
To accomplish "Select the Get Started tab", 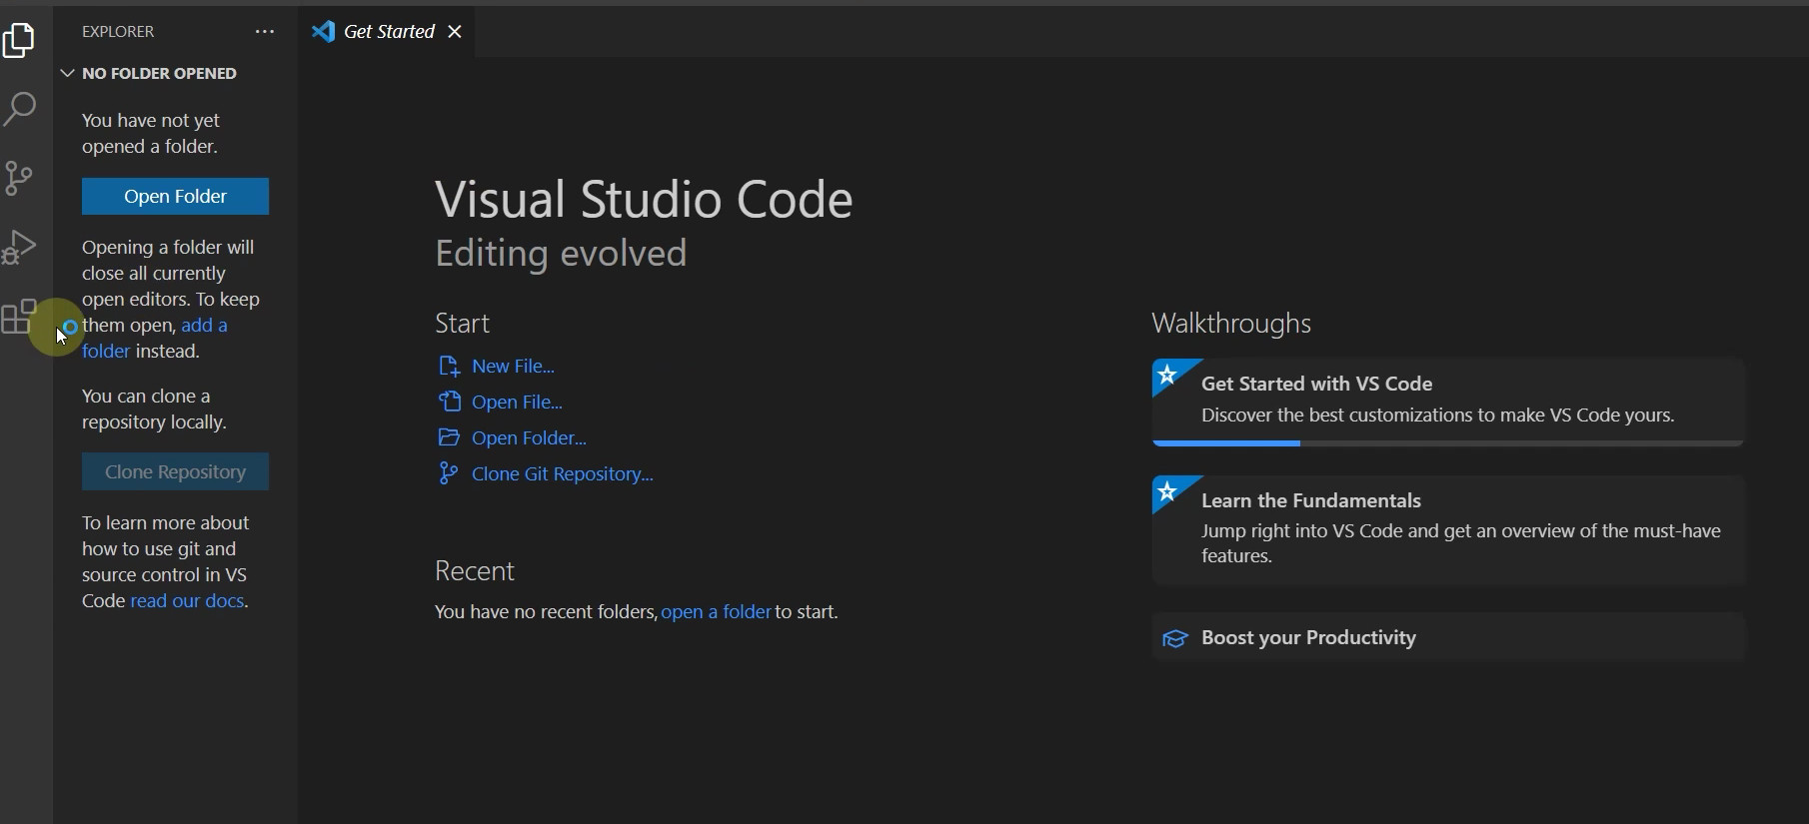I will (388, 32).
